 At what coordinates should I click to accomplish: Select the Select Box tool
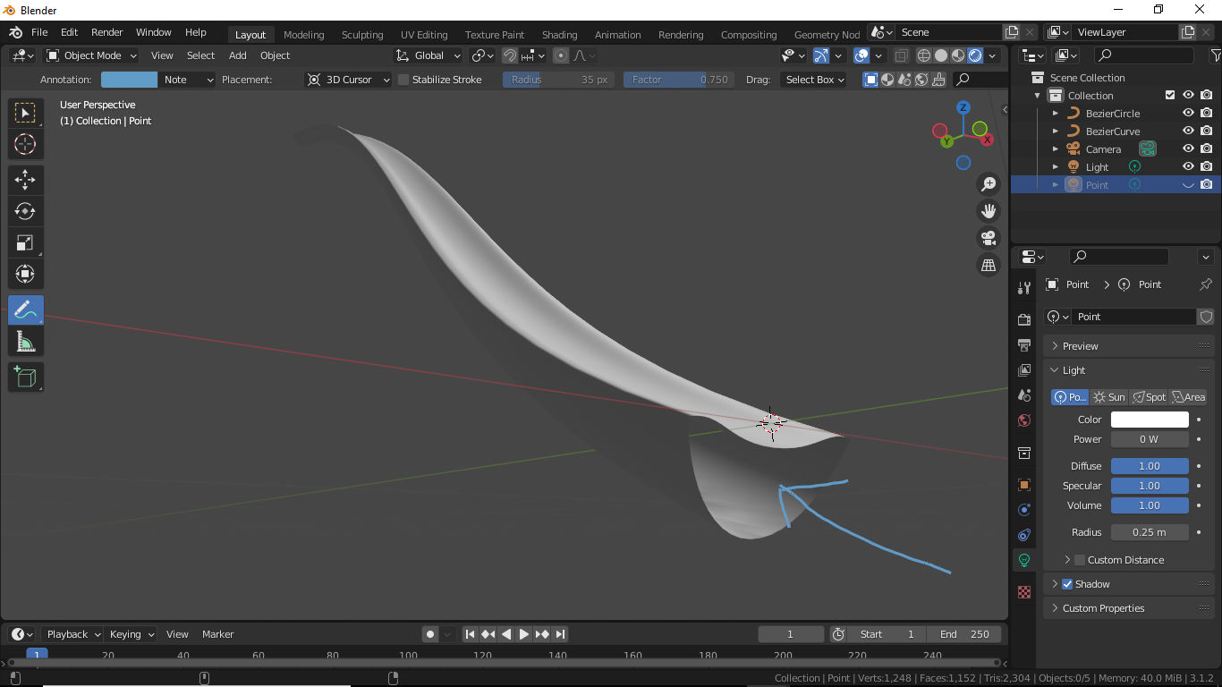(x=25, y=113)
